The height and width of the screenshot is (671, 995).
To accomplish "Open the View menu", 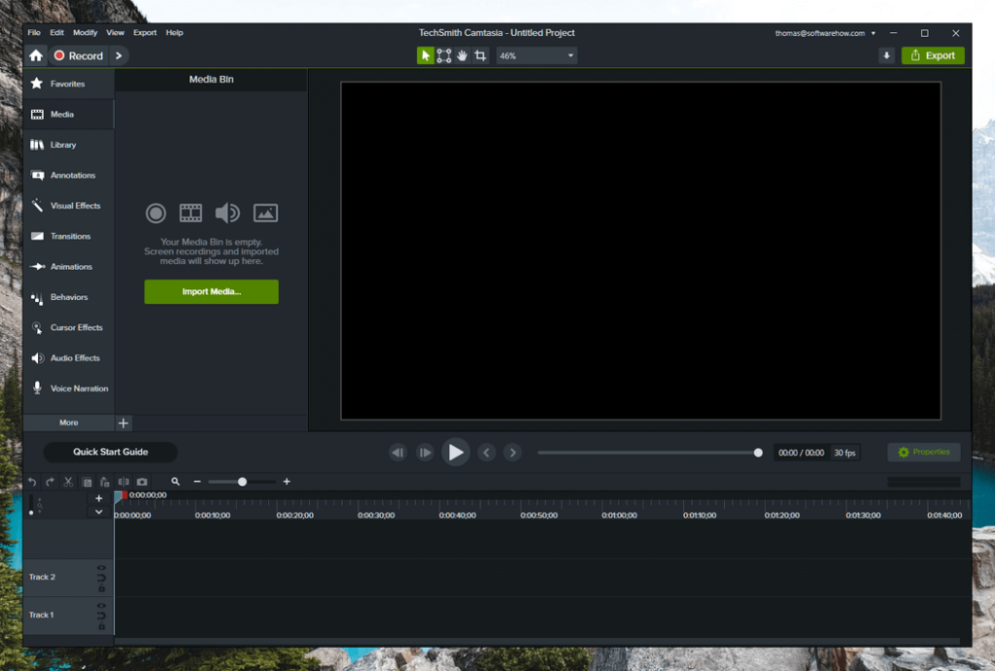I will [115, 32].
